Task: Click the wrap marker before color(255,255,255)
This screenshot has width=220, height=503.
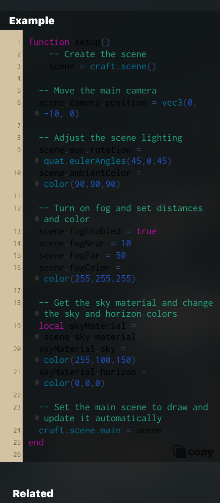Action: (37, 278)
